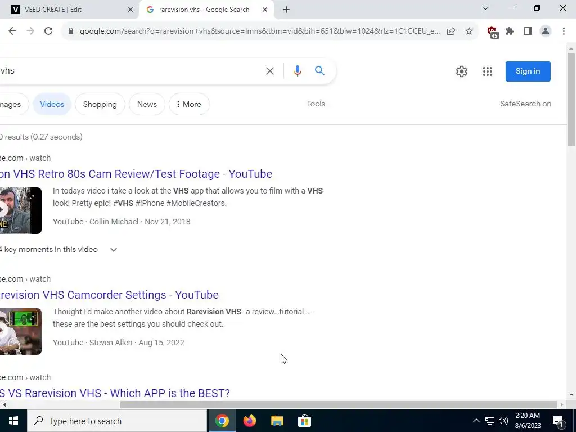Toggle the Chrome side panel

point(528,31)
